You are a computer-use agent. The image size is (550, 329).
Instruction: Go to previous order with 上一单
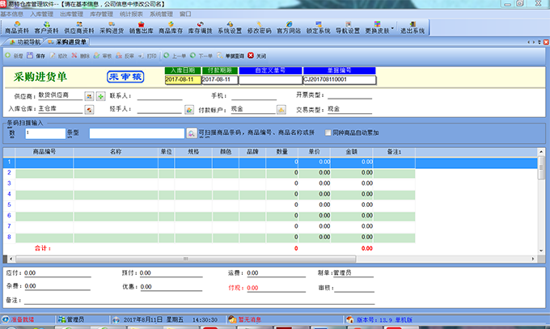[175, 56]
